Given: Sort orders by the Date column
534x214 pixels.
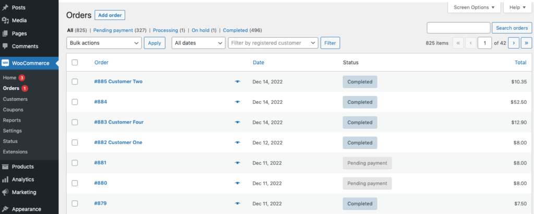Looking at the screenshot, I should (x=259, y=62).
